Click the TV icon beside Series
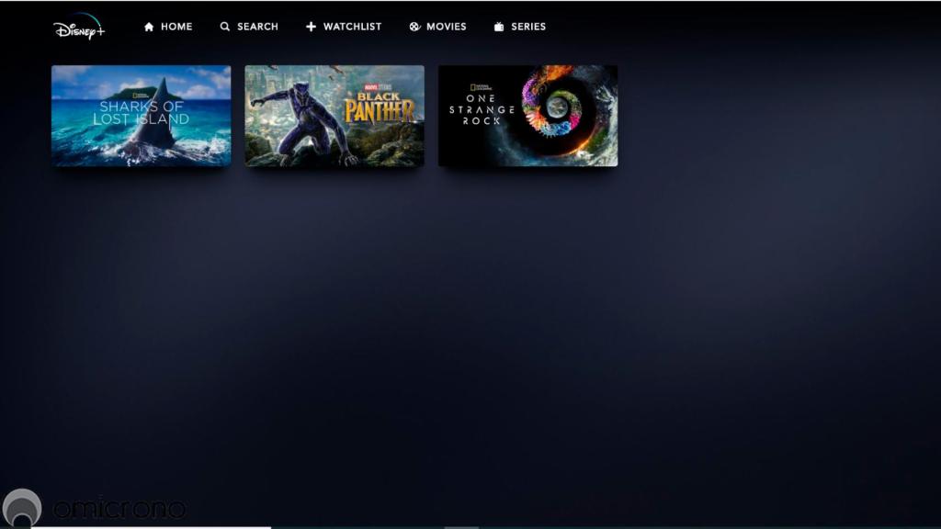 click(499, 27)
